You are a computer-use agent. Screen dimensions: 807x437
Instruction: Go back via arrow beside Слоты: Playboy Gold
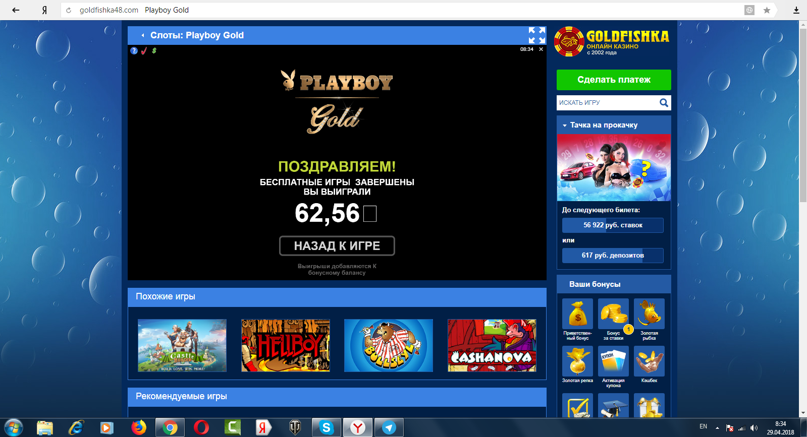click(x=143, y=35)
